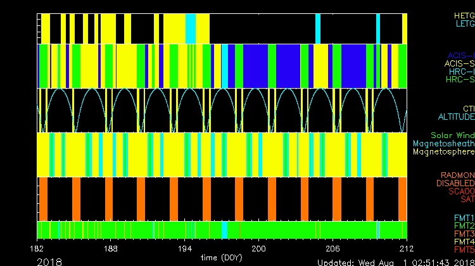
Task: Click the CTI legend label
Action: tap(468, 109)
